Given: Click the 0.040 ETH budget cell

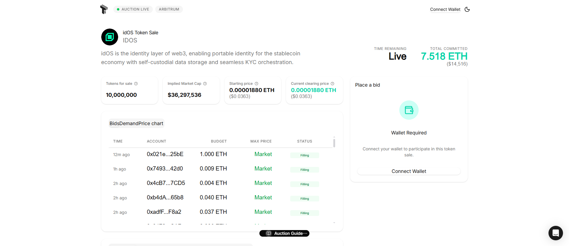Looking at the screenshot, I should 213,198.
